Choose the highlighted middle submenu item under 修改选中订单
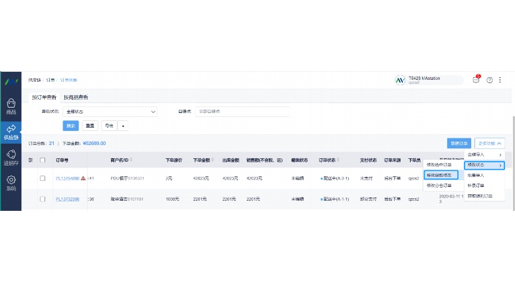The height and width of the screenshot is (282, 515). click(x=441, y=175)
